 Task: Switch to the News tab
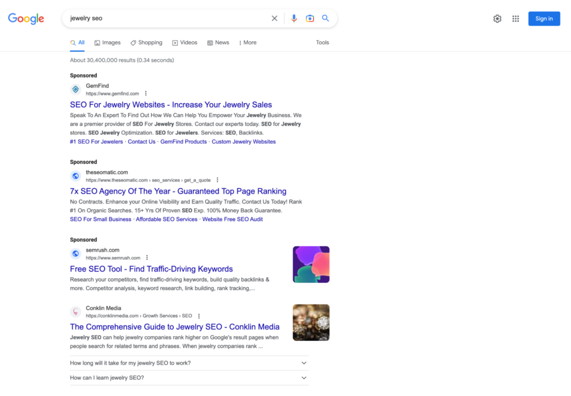pos(218,42)
